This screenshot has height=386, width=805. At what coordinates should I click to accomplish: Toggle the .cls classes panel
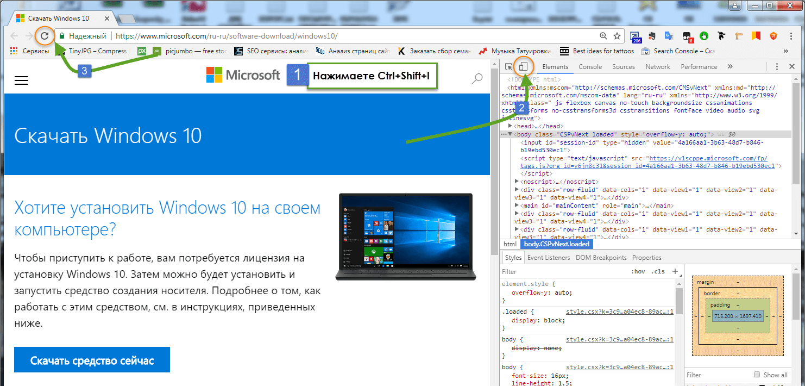point(658,271)
